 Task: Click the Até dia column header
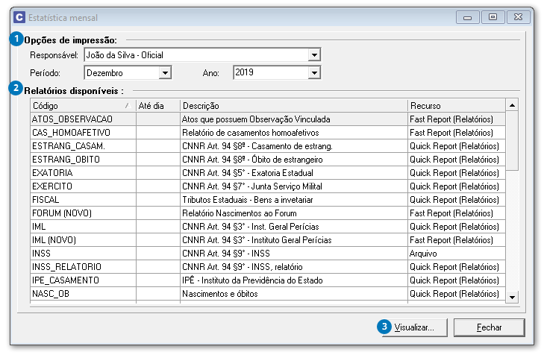coord(157,106)
